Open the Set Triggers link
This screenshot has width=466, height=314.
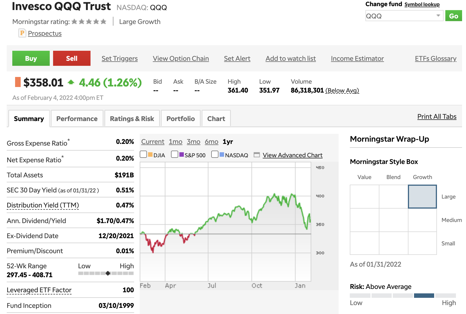pos(120,59)
